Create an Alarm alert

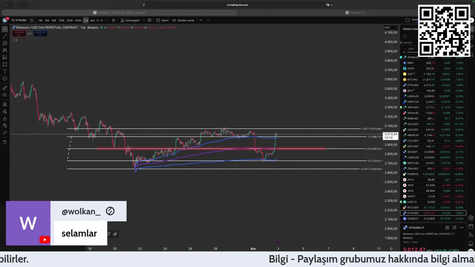pyautogui.click(x=163, y=20)
